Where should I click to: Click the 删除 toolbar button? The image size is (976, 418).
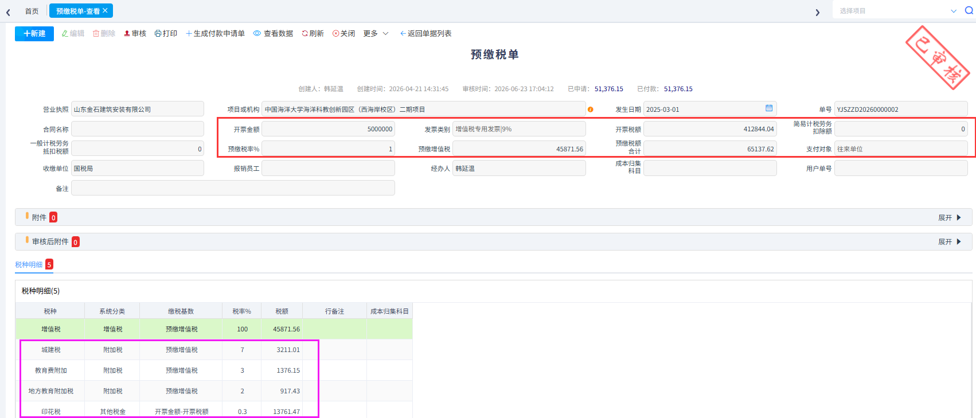(x=104, y=34)
